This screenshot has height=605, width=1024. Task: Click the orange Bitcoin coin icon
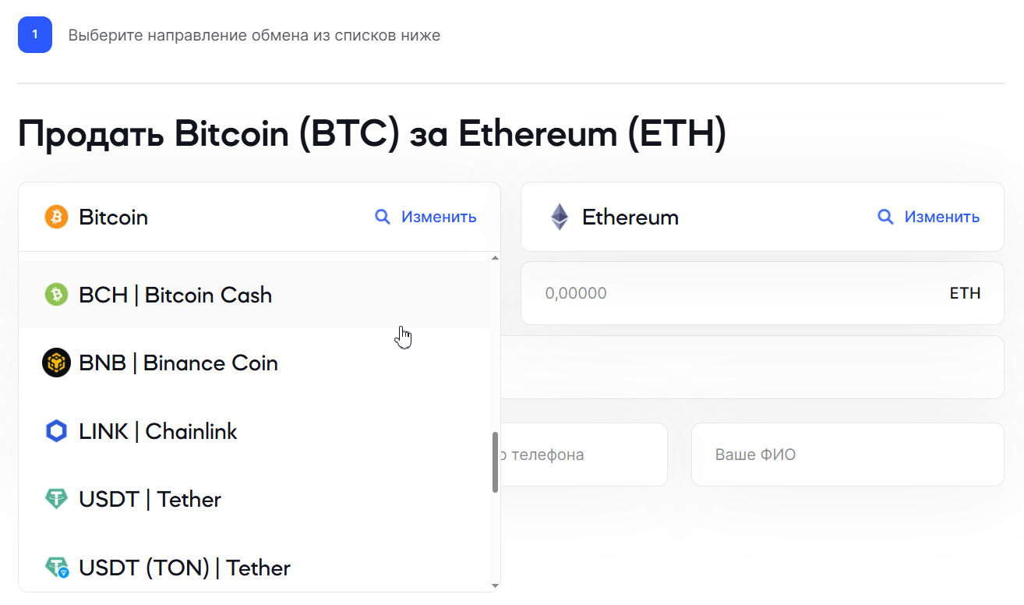(56, 217)
